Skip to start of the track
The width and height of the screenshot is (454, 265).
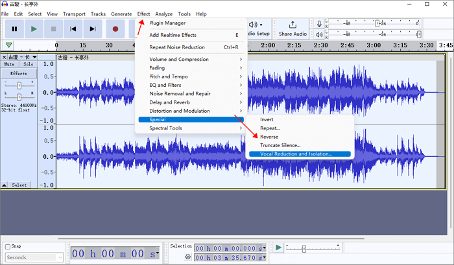pyautogui.click(x=73, y=29)
